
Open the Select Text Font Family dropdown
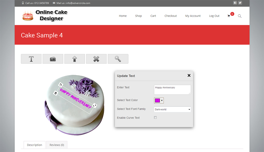172,109
